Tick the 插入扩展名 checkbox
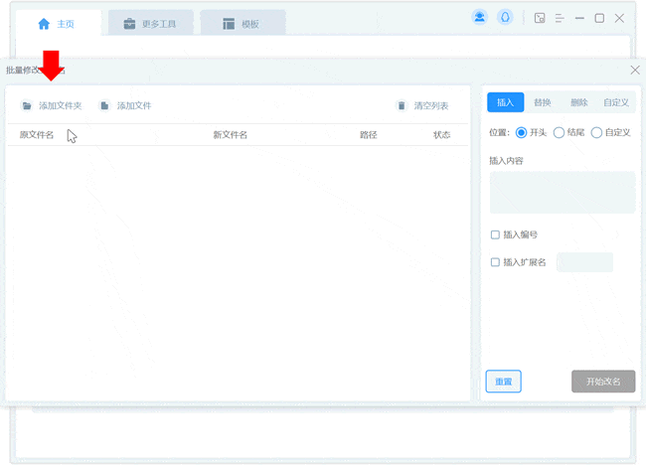Screen dimensions: 646x465 pyautogui.click(x=495, y=262)
